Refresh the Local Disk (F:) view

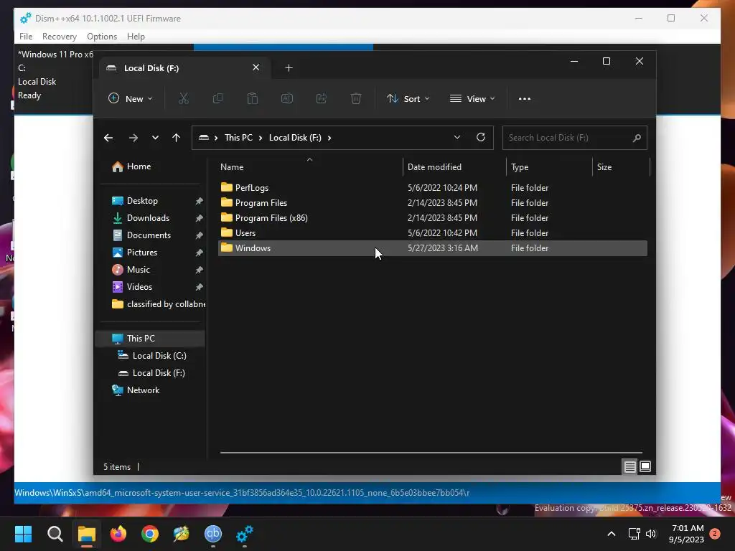pos(480,137)
